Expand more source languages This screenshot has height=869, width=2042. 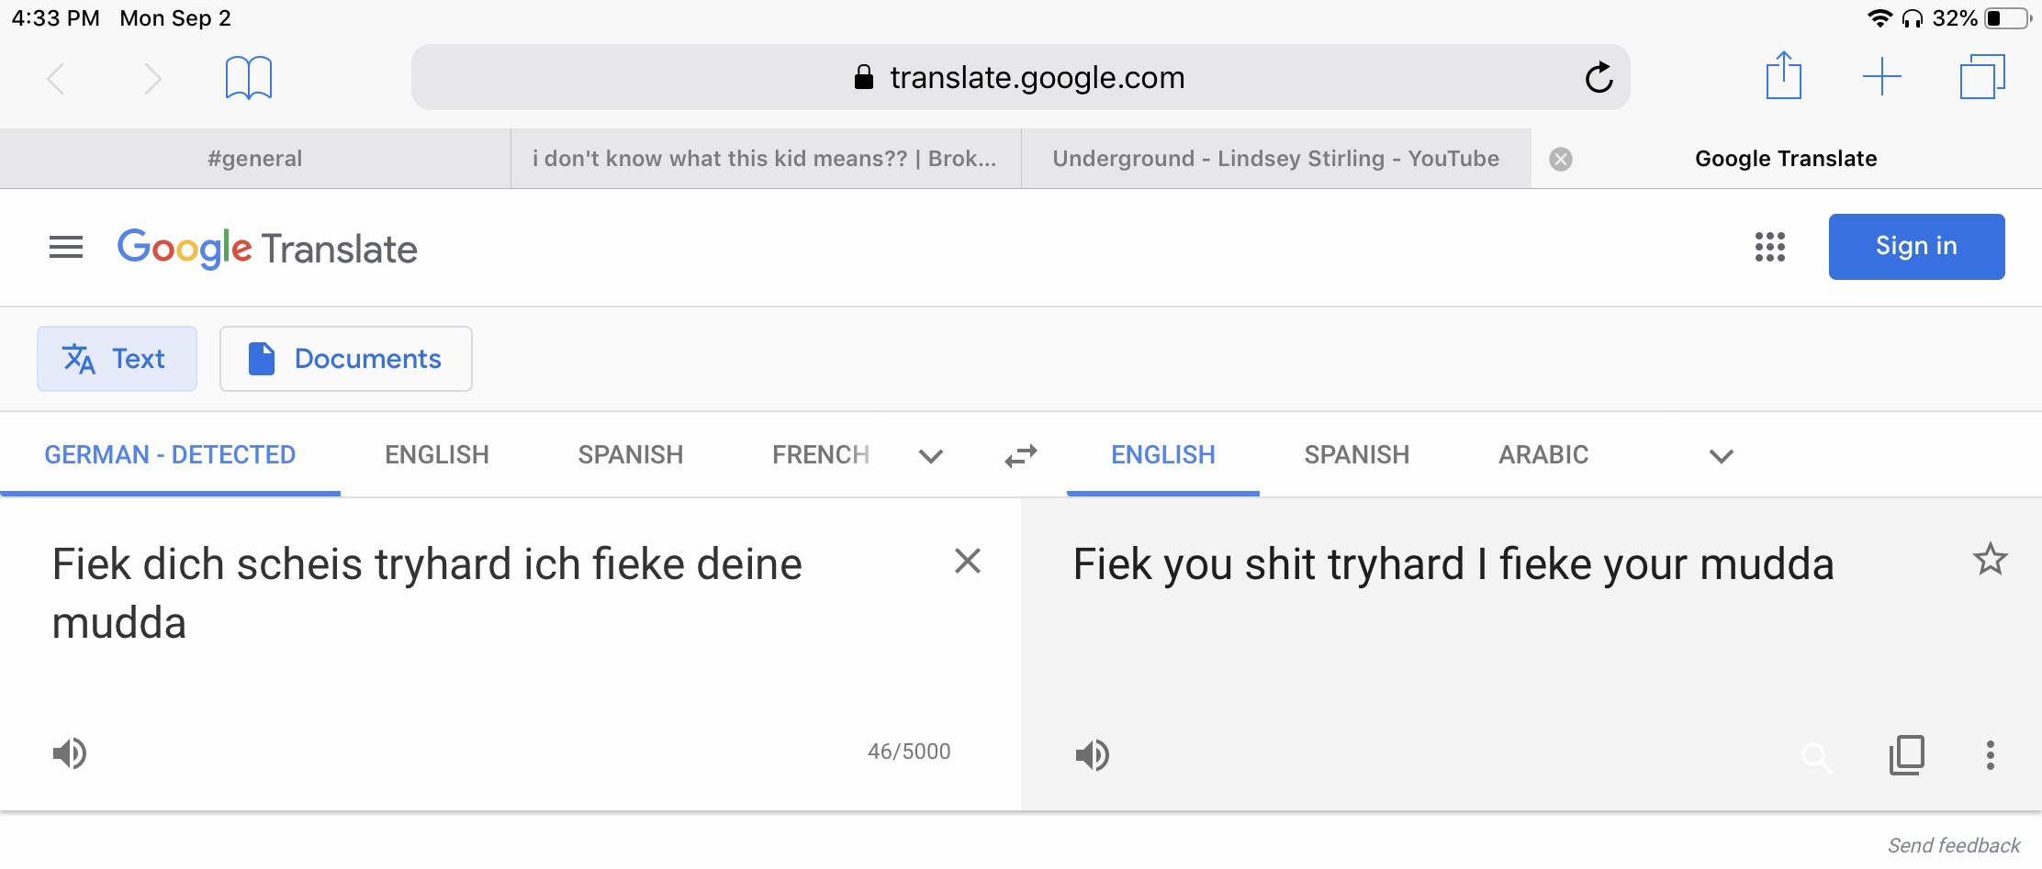point(931,456)
